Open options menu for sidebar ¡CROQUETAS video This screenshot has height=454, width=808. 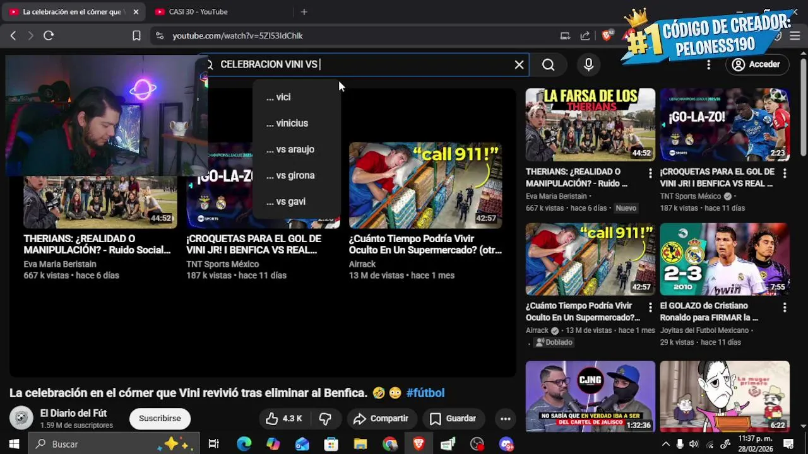click(x=785, y=173)
